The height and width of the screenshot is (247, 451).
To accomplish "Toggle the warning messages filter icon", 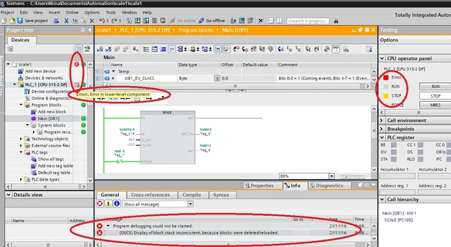I will tap(108, 204).
